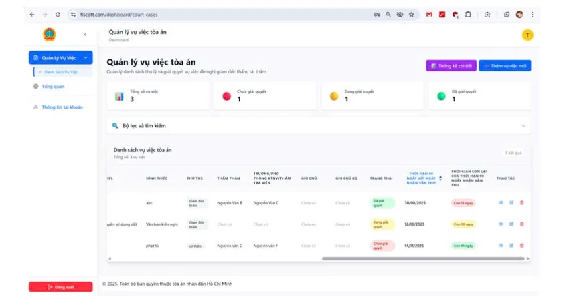Expand the Bộ lọc và tìm kiếm panel
The height and width of the screenshot is (307, 569).
click(319, 126)
